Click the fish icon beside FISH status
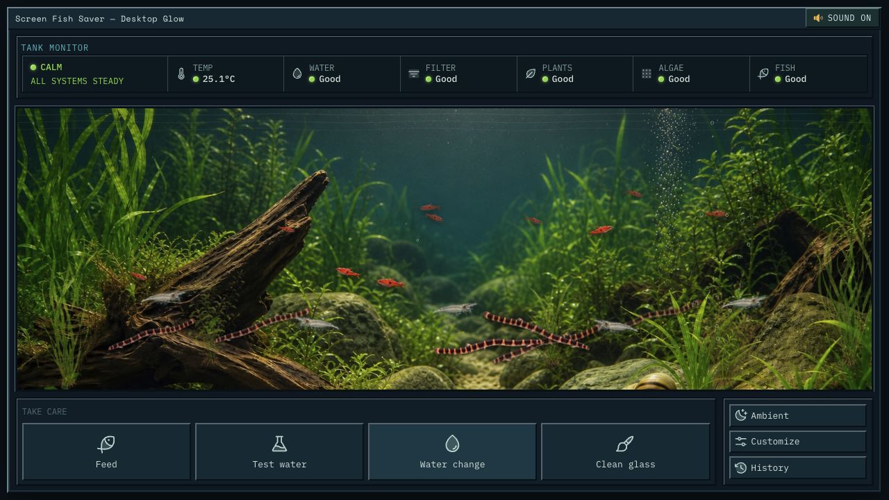Image resolution: width=889 pixels, height=500 pixels. tap(763, 74)
